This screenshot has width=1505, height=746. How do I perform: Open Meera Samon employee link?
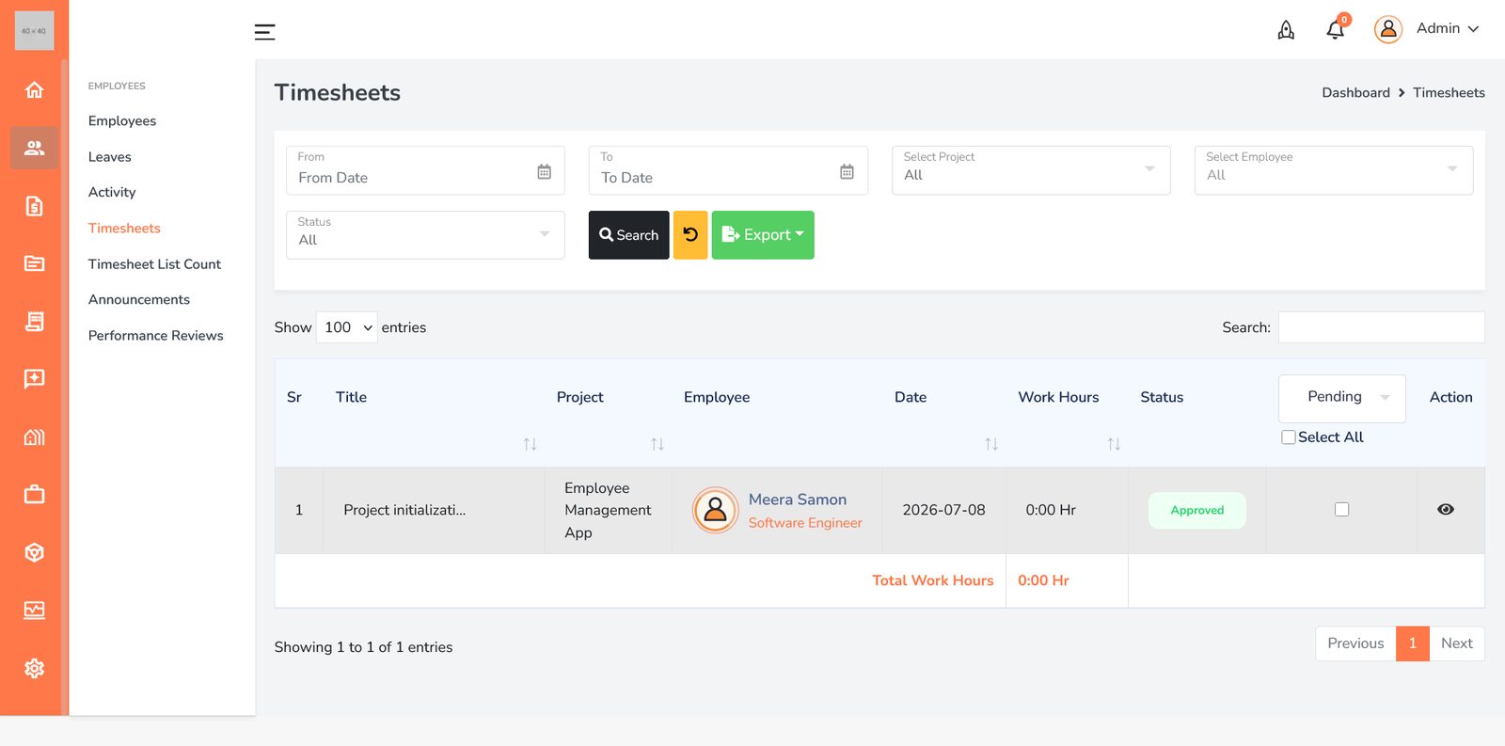(x=798, y=500)
